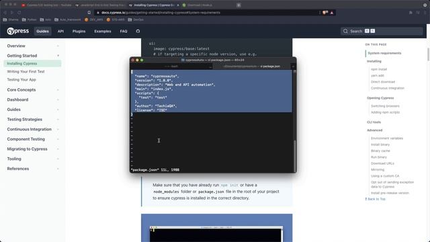Close the Installing Cypress browser tab

[178, 5]
